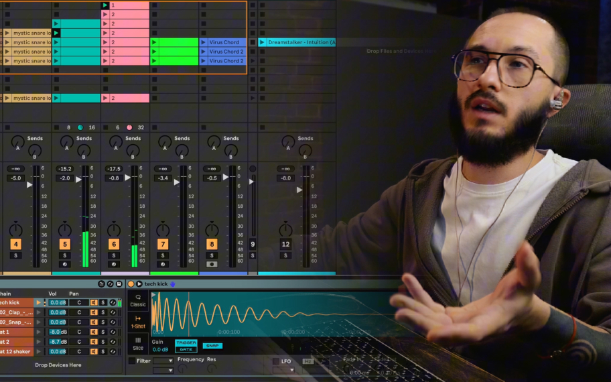Mute the tech kick chain speaker icon
The height and width of the screenshot is (382, 611).
click(x=94, y=302)
